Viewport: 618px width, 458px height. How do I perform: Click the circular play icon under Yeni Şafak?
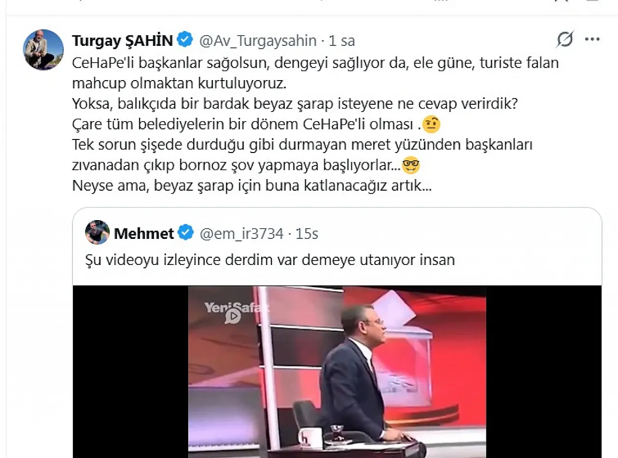(x=233, y=317)
